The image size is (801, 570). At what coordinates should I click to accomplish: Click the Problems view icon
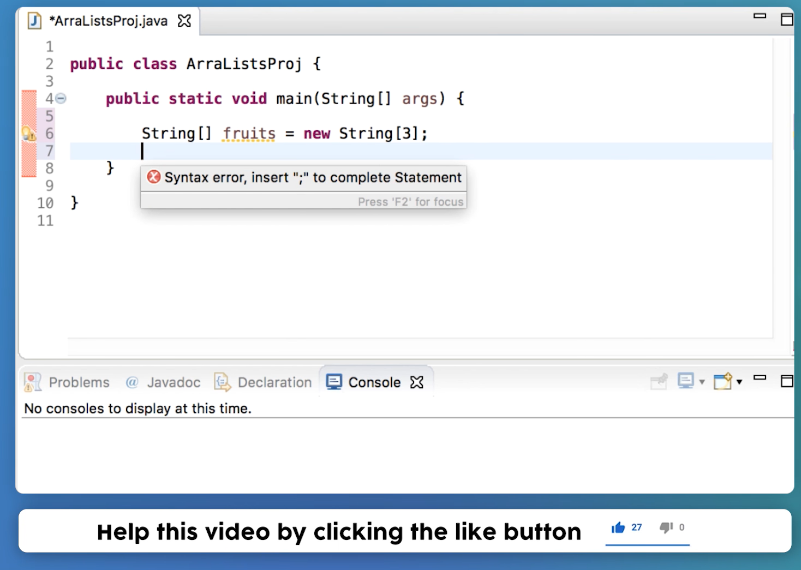click(33, 382)
